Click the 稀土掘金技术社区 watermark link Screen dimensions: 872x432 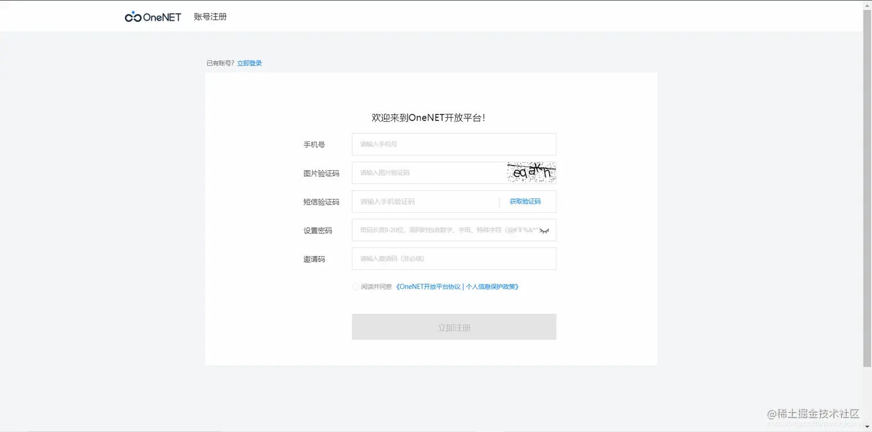click(814, 414)
